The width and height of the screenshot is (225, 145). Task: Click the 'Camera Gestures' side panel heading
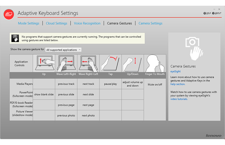[183, 66]
